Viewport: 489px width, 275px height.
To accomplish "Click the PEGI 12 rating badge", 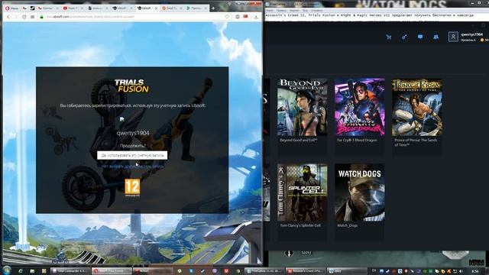I will (132, 187).
